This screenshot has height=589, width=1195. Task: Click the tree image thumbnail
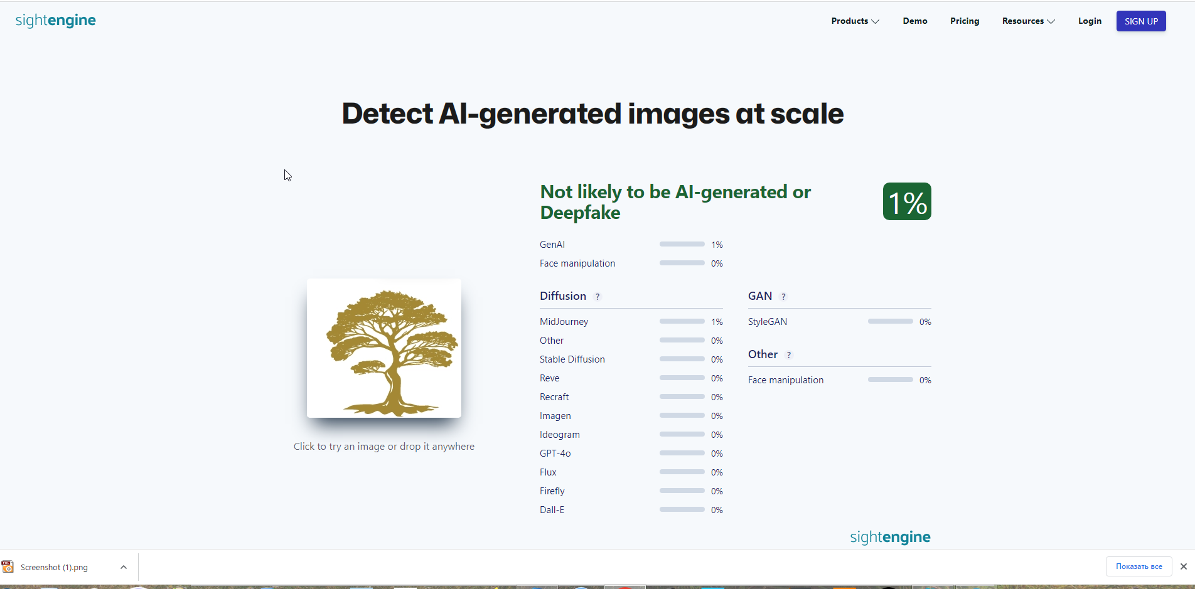384,348
